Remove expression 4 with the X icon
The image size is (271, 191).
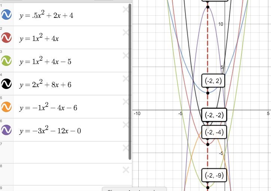pyautogui.click(x=126, y=79)
